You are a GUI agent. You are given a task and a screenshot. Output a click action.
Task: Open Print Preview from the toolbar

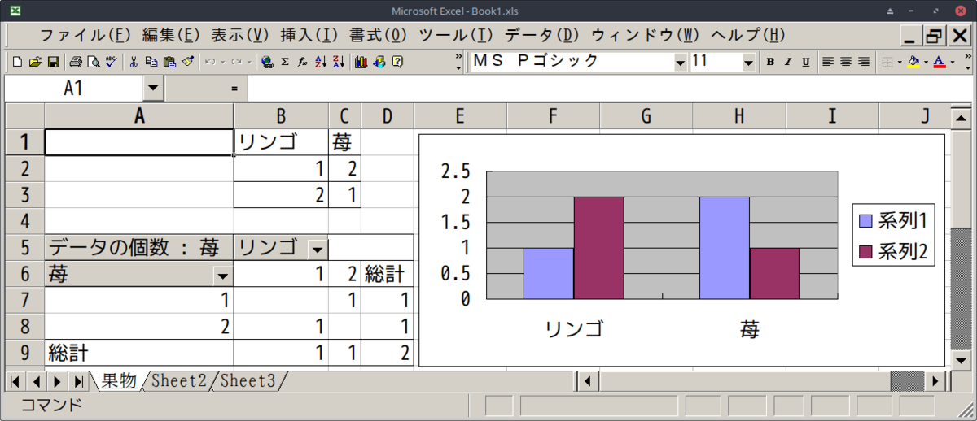(93, 62)
